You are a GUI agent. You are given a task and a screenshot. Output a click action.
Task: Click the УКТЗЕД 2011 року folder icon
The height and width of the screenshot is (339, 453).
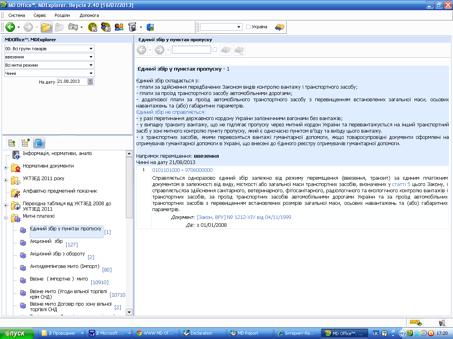[x=16, y=180]
